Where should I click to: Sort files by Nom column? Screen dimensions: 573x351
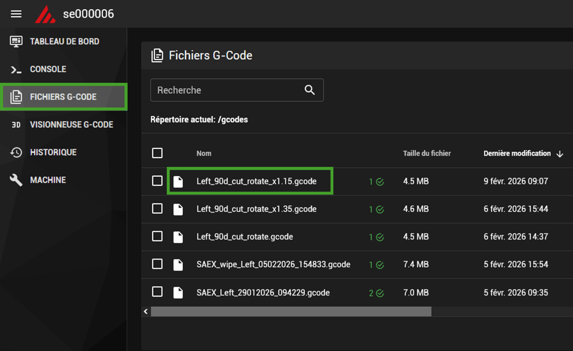point(204,153)
